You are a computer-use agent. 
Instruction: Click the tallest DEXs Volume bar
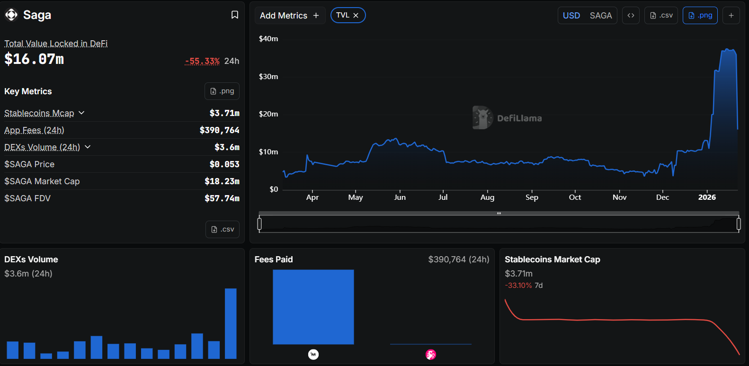231,323
